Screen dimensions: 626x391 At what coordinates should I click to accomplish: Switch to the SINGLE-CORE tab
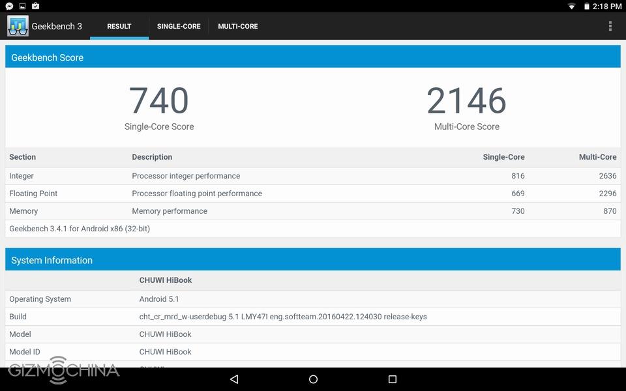pyautogui.click(x=179, y=26)
